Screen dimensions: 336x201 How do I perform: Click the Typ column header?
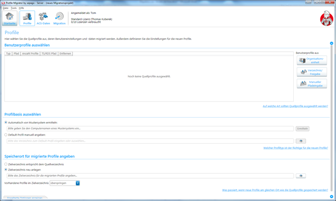point(8,53)
